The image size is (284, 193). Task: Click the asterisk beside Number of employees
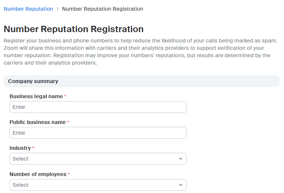(69, 174)
